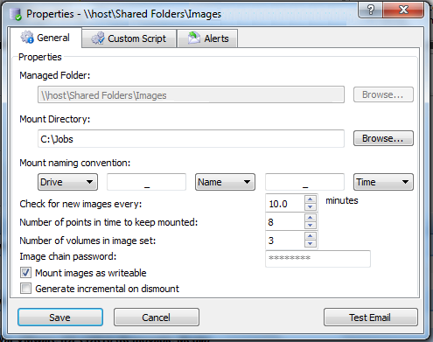
Task: Switch to the Custom Script tab
Action: click(129, 38)
